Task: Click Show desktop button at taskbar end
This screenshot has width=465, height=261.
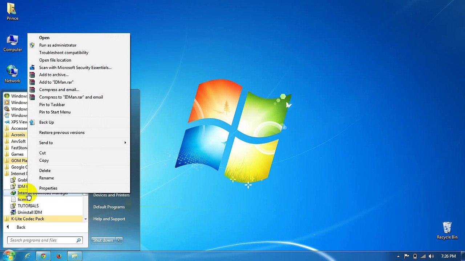Action: (x=462, y=256)
